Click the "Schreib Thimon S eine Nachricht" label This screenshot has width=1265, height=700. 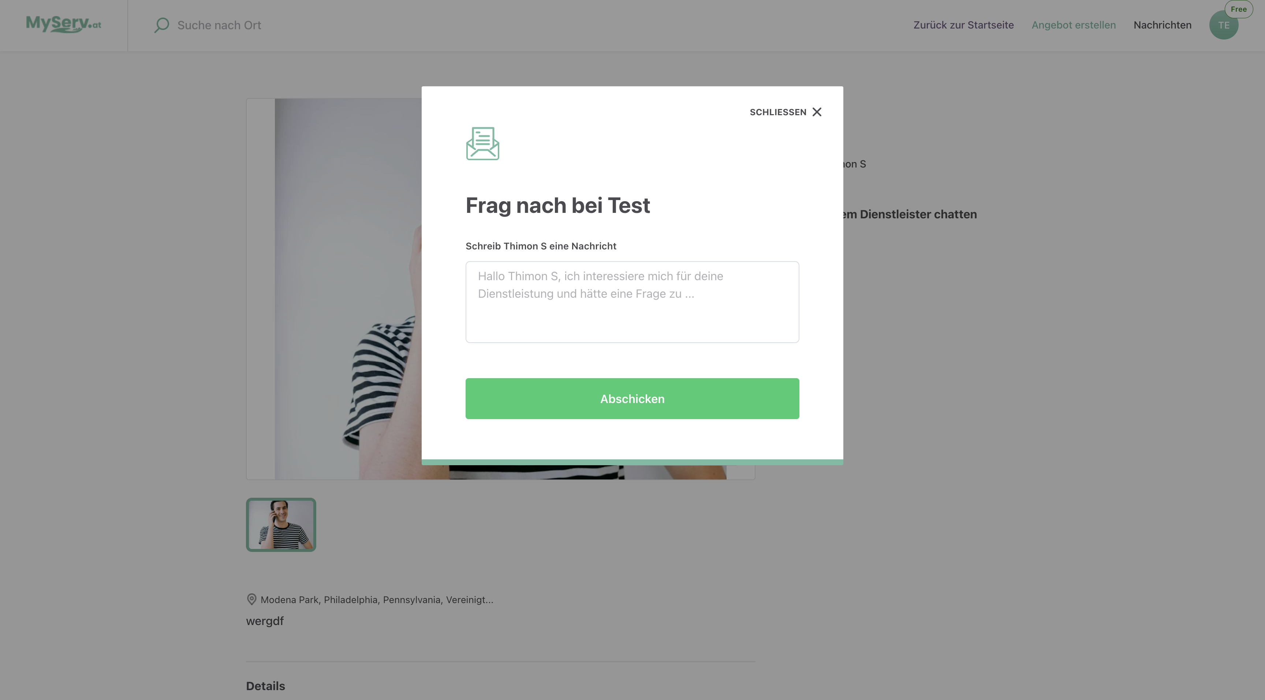(x=541, y=246)
